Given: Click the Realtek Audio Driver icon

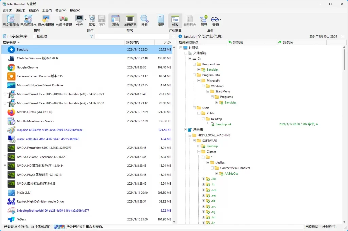Looking at the screenshot, I should click(11, 201).
